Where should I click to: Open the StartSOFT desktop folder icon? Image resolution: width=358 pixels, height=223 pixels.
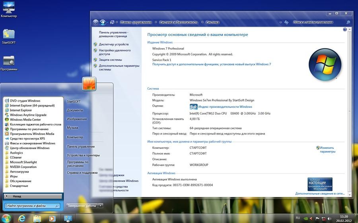coord(9,37)
